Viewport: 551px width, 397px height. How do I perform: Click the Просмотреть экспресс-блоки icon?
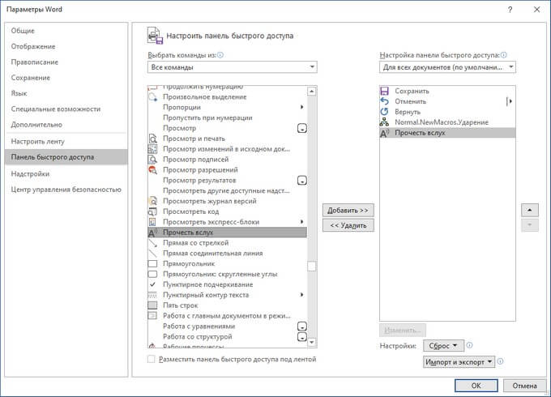click(x=153, y=222)
